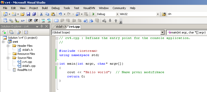Open the Debug menu
This screenshot has width=207, height=92.
pos(55,8)
